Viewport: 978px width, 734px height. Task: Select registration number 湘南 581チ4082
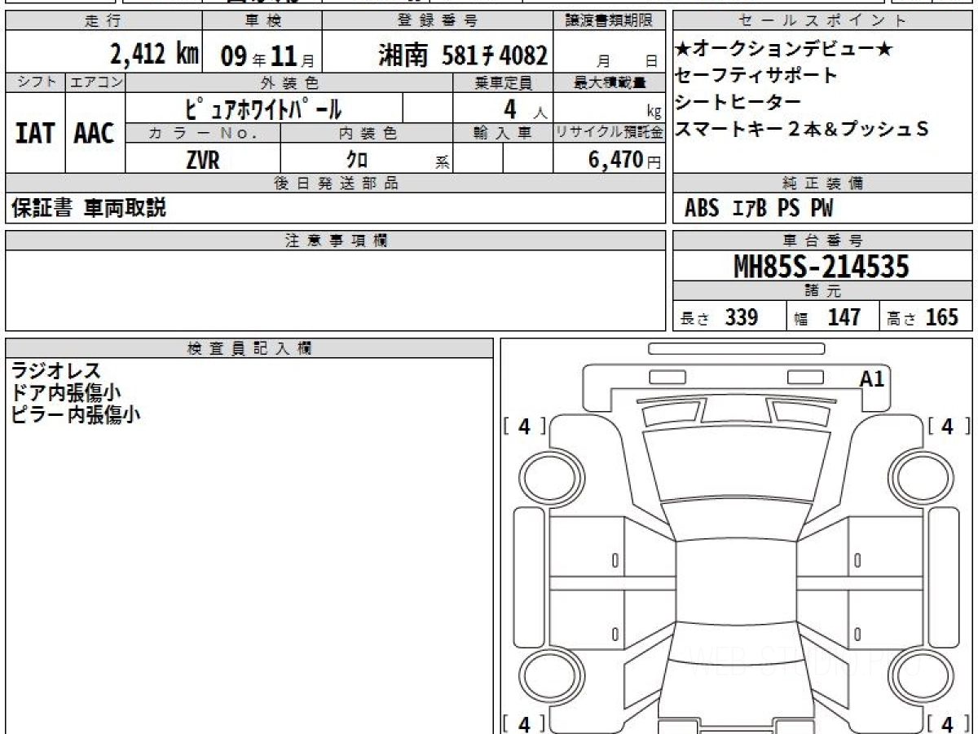coord(462,55)
